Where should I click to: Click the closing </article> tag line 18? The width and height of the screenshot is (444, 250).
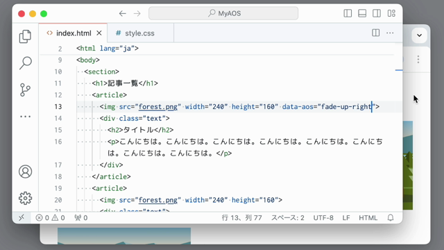pos(111,176)
